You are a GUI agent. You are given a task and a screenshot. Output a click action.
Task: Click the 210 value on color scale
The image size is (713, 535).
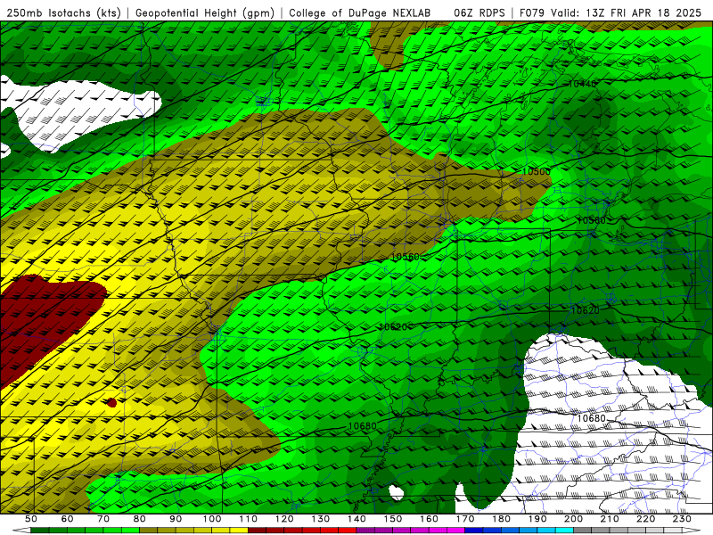(610, 519)
